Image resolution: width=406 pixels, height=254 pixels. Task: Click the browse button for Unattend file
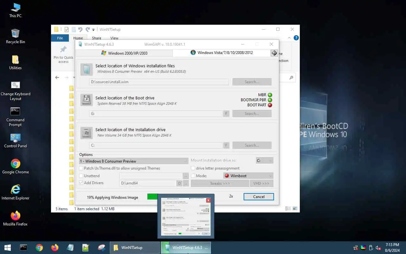click(186, 176)
